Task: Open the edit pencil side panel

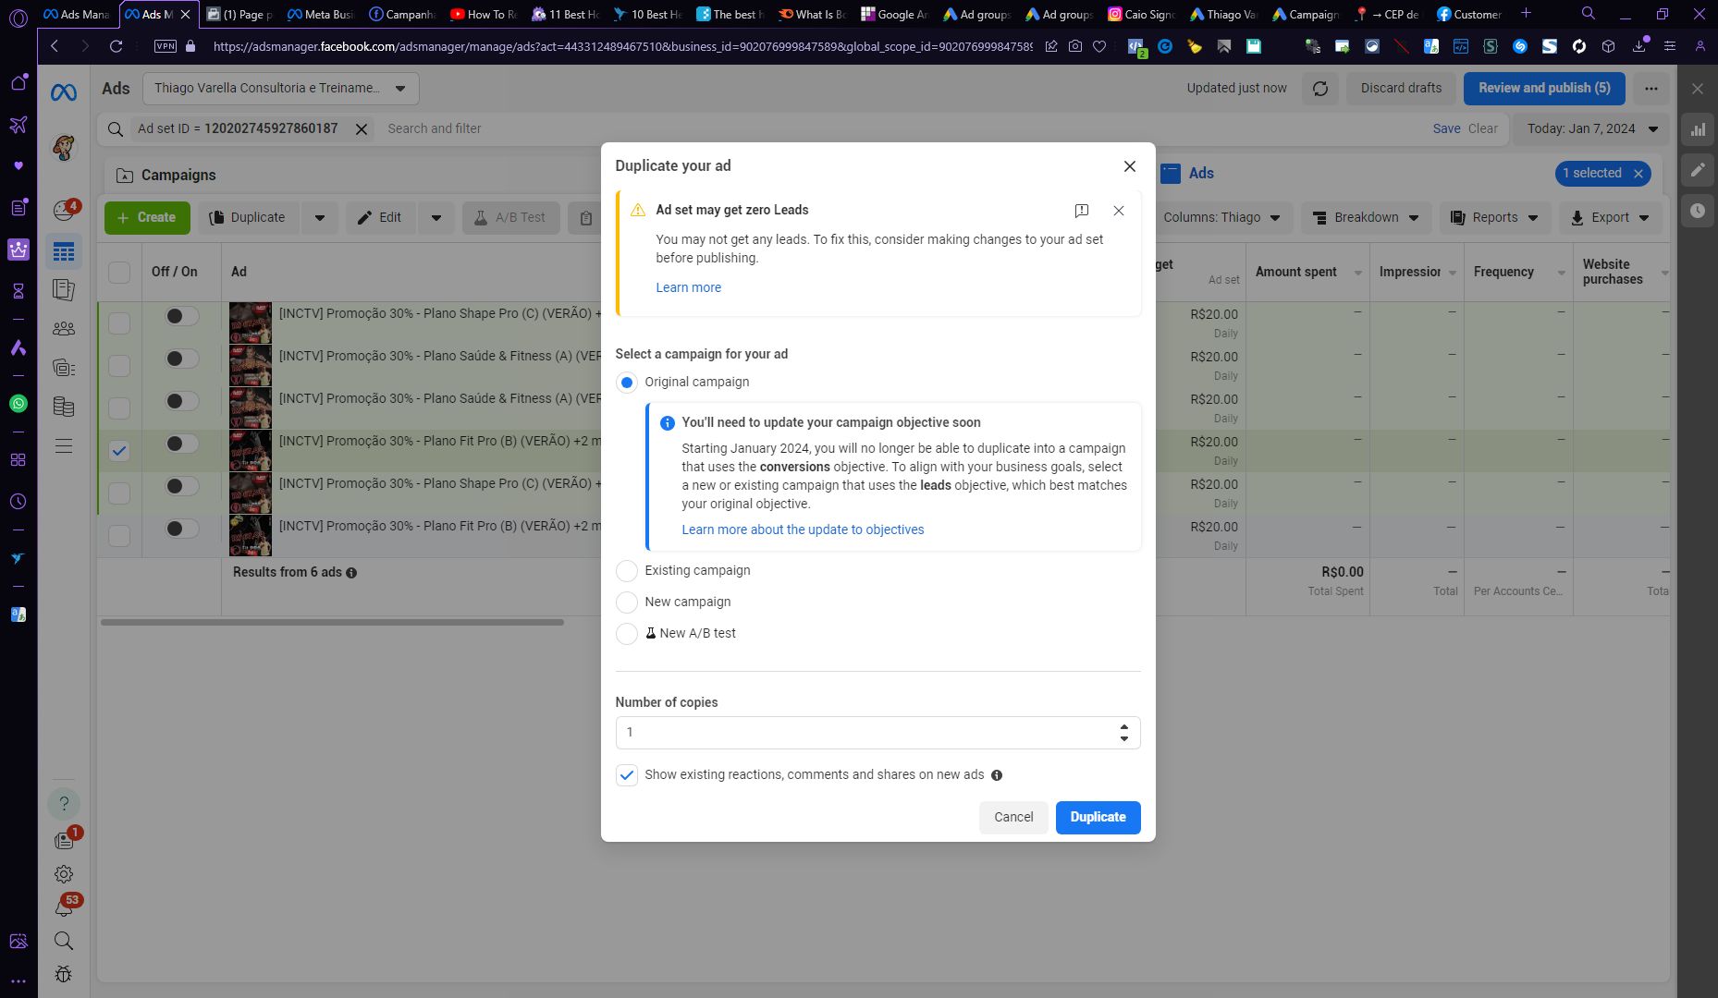Action: [1698, 170]
